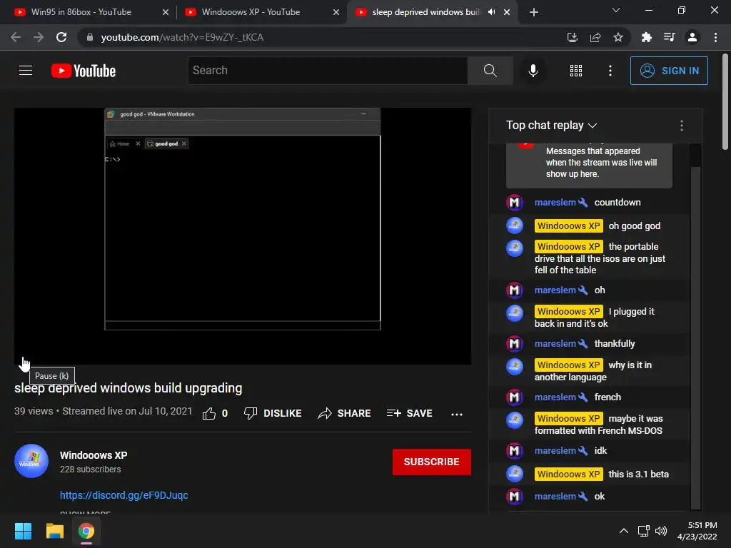The height and width of the screenshot is (548, 731).
Task: Open the Chrome three-dot menu
Action: [x=715, y=37]
